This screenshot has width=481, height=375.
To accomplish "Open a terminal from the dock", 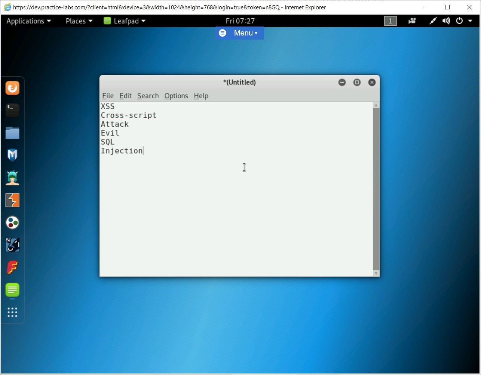I will click(12, 110).
